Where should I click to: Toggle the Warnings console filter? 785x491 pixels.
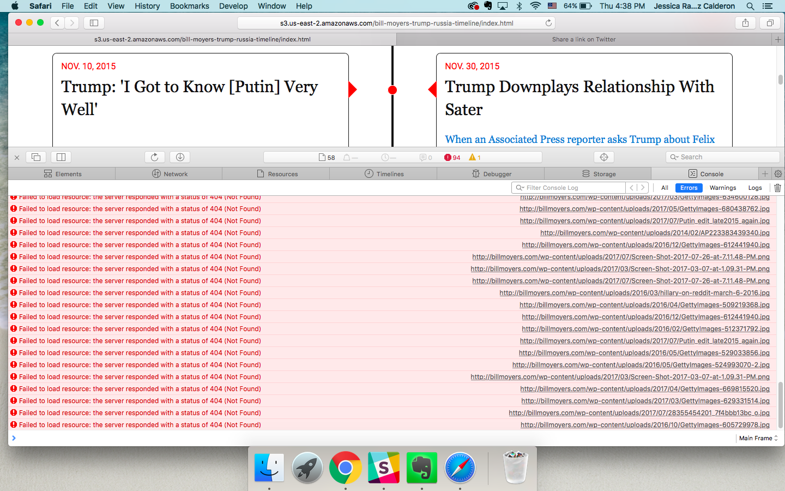tap(722, 188)
